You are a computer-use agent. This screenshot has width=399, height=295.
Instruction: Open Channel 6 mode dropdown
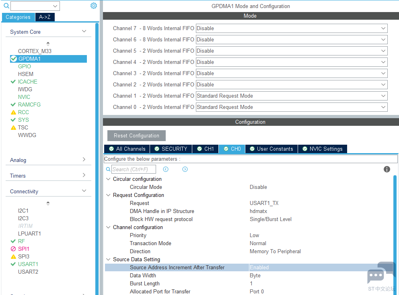pos(292,39)
